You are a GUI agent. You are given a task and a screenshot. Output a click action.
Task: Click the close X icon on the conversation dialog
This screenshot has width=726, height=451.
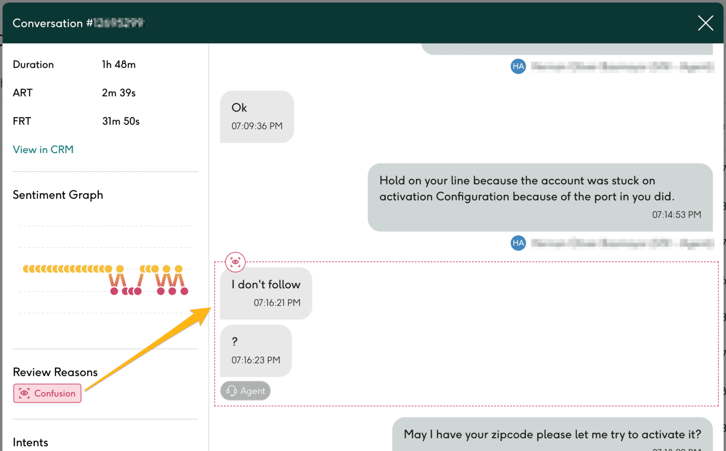705,23
